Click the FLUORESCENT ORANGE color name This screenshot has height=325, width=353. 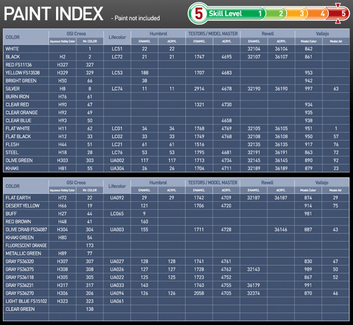(26, 245)
